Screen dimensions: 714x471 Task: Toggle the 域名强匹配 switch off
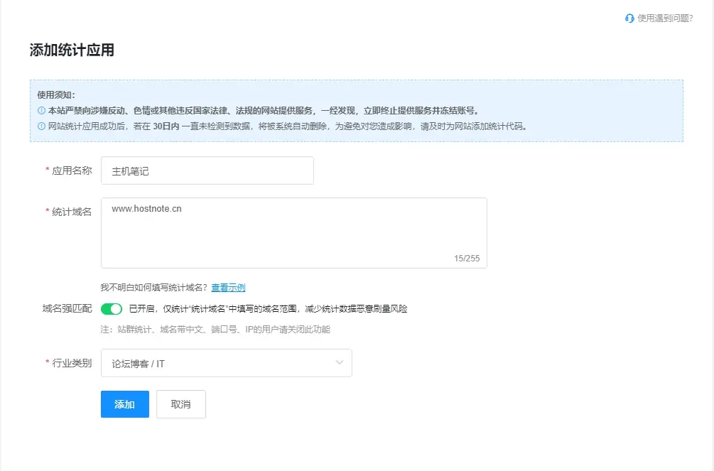[112, 309]
